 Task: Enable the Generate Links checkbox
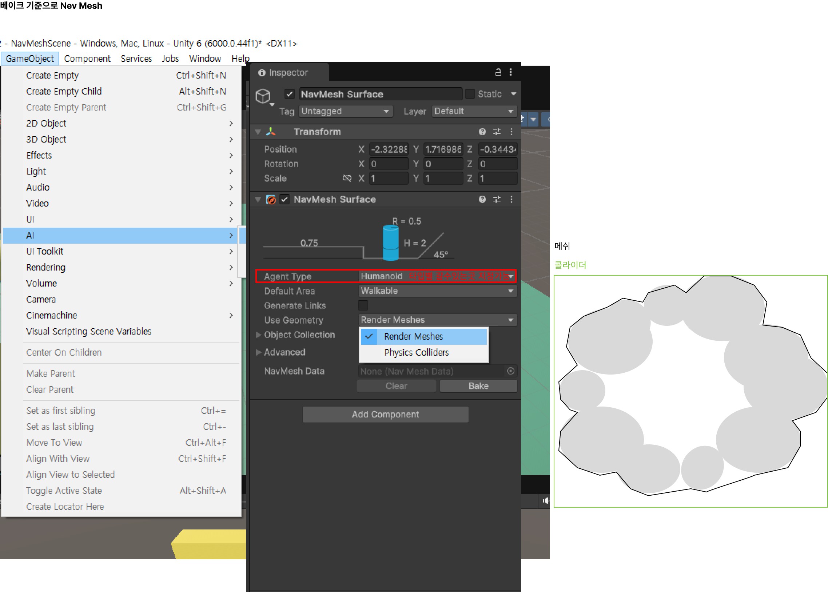tap(363, 305)
